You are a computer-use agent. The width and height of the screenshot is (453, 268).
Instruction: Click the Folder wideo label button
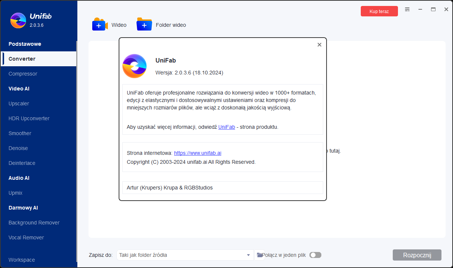point(171,25)
